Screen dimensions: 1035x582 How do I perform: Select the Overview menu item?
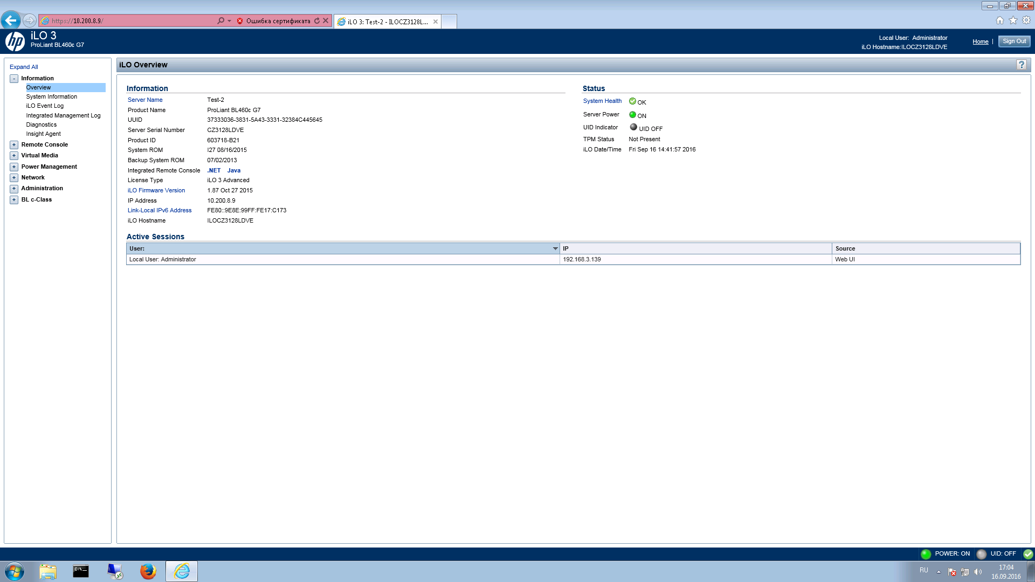pyautogui.click(x=38, y=87)
